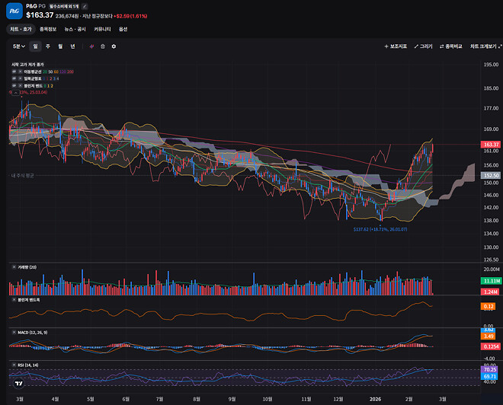Click the 보조지표 add indicator button
The height and width of the screenshot is (405, 503).
396,46
